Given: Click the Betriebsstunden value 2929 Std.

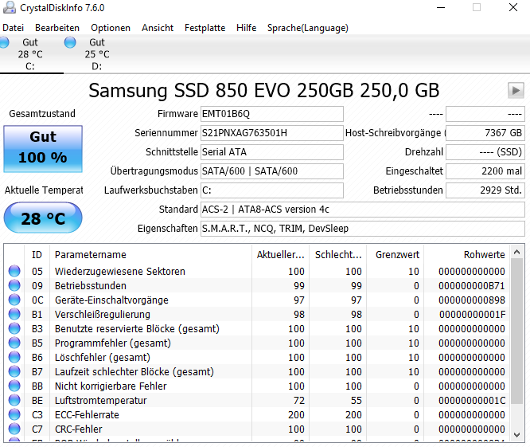Looking at the screenshot, I should pos(485,190).
